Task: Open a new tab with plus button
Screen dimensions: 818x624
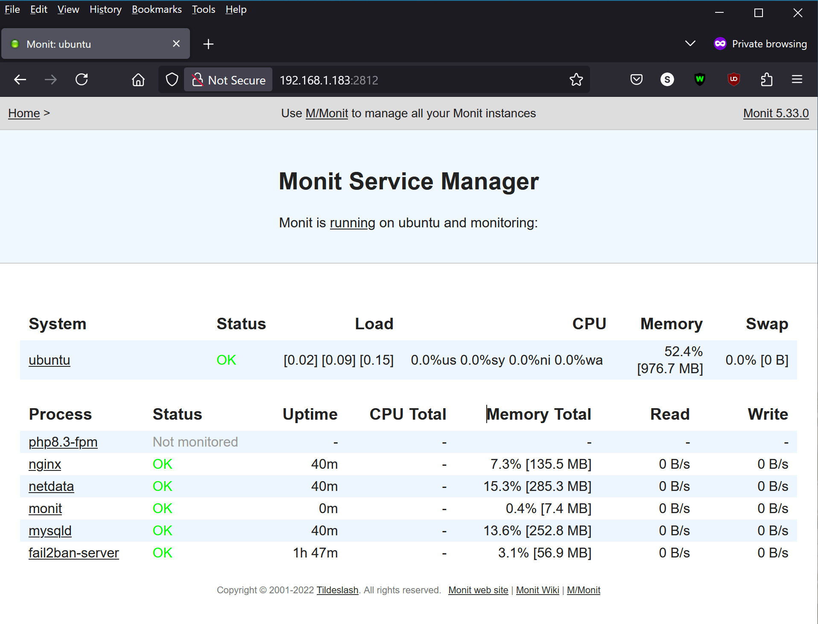Action: click(208, 44)
